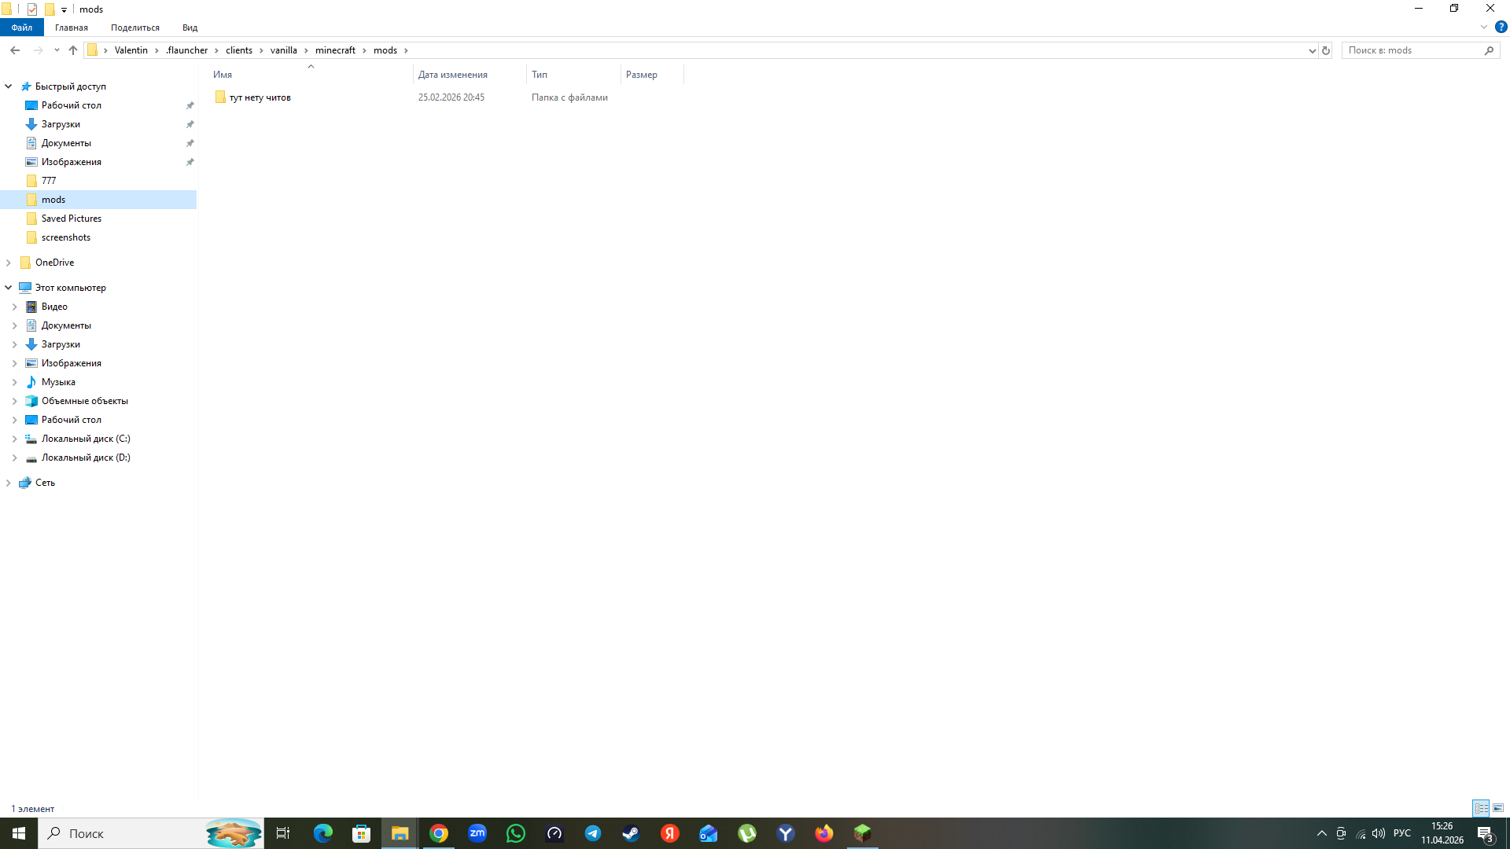Open Telegram from the taskbar
The height and width of the screenshot is (849, 1510).
pos(593,833)
